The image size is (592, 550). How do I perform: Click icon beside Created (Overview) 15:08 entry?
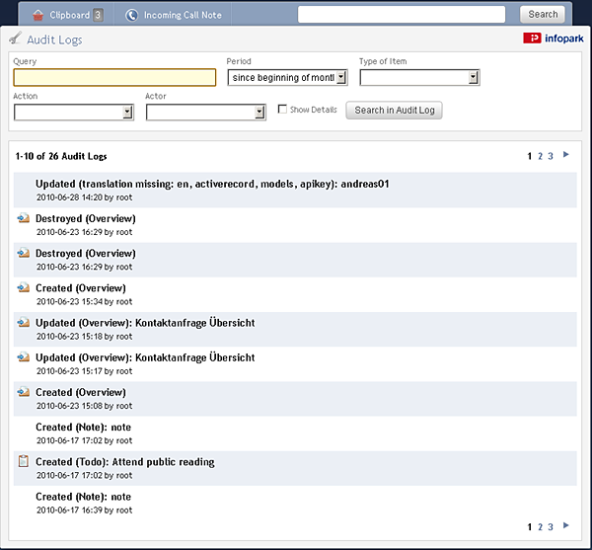click(x=24, y=392)
